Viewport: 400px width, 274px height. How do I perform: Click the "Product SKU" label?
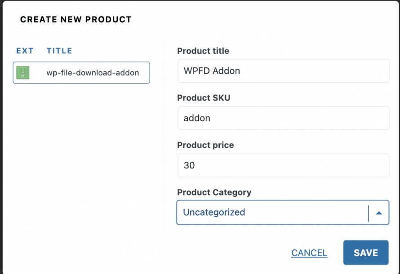[x=204, y=98]
